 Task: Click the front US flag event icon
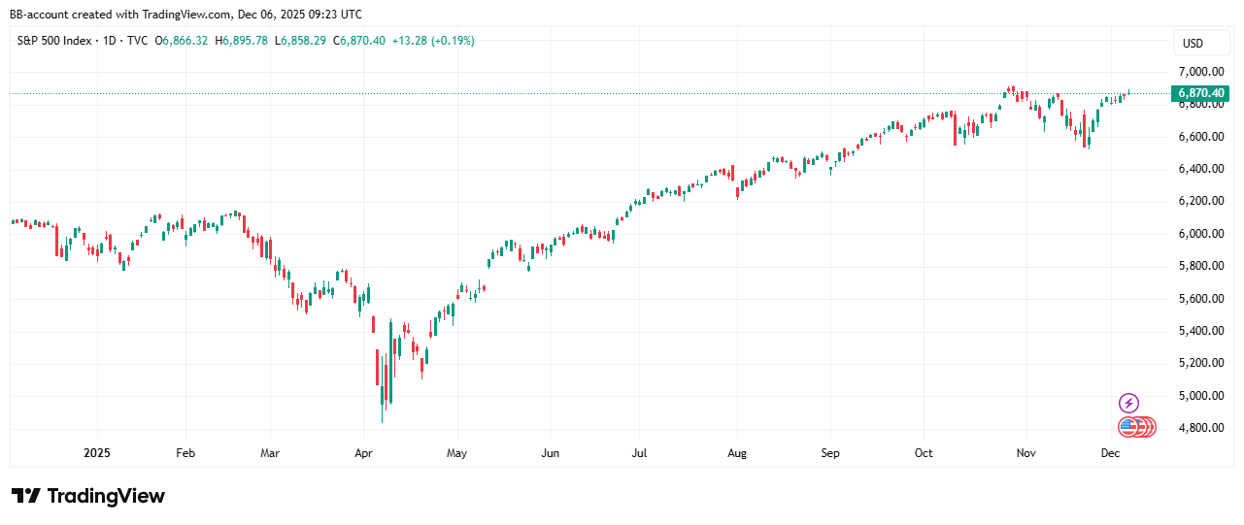[1127, 427]
